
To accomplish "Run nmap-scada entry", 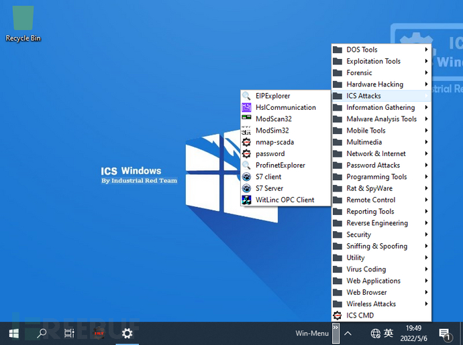I will pyautogui.click(x=274, y=142).
